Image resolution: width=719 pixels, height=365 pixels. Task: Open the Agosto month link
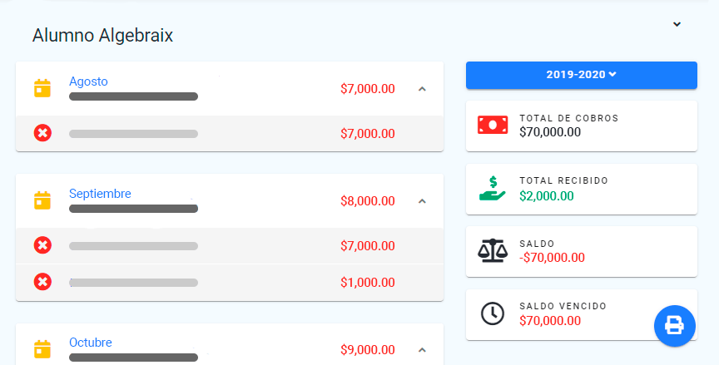tap(88, 81)
